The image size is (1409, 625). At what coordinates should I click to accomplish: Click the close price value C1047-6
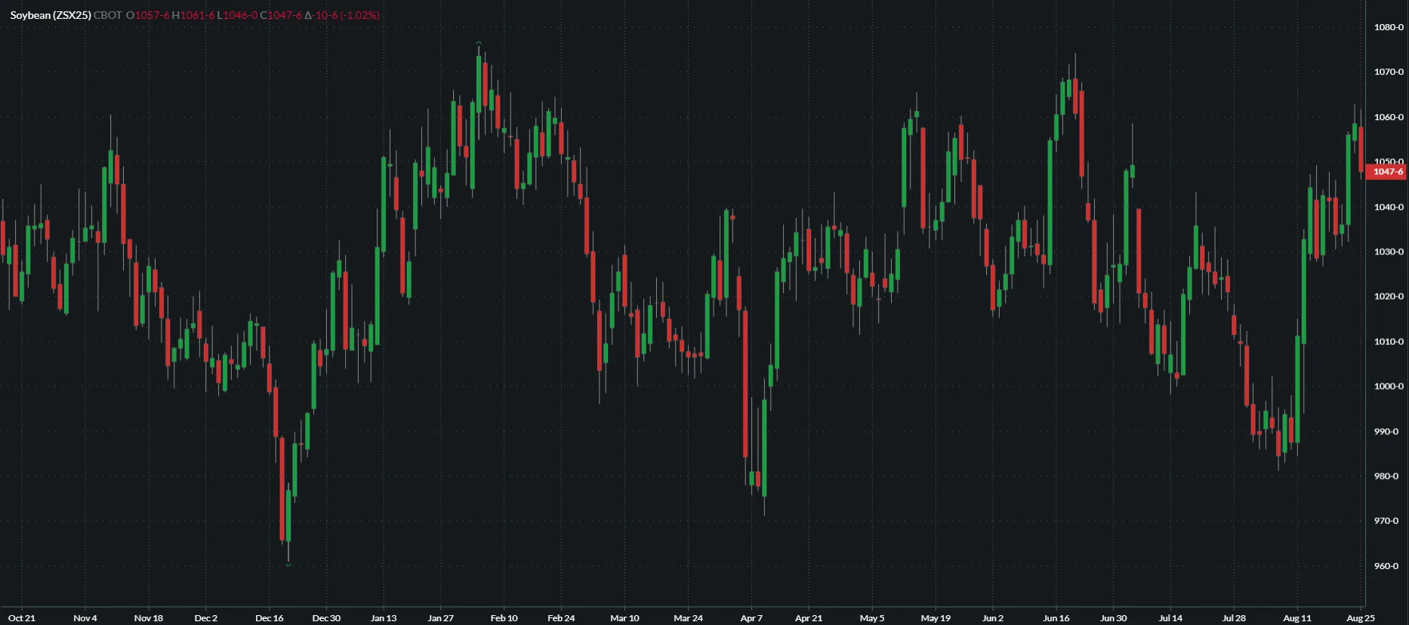[x=281, y=15]
